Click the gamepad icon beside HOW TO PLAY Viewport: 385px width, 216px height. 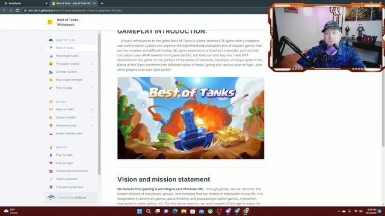tap(51, 40)
